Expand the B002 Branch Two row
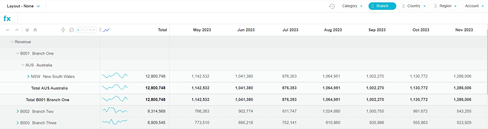Viewport: 488px width, 129px height. click(x=18, y=112)
